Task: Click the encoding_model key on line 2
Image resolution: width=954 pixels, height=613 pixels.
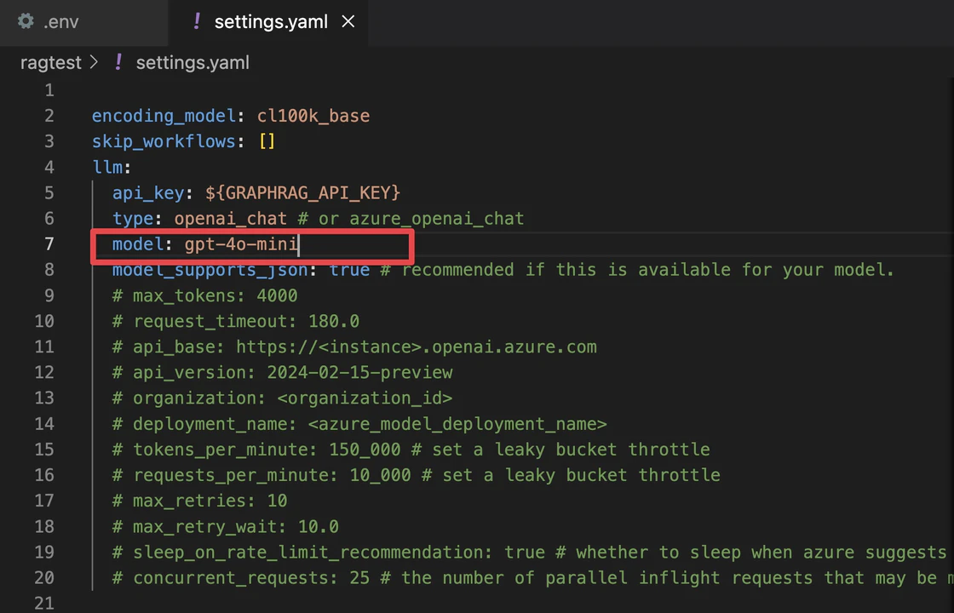Action: [164, 116]
